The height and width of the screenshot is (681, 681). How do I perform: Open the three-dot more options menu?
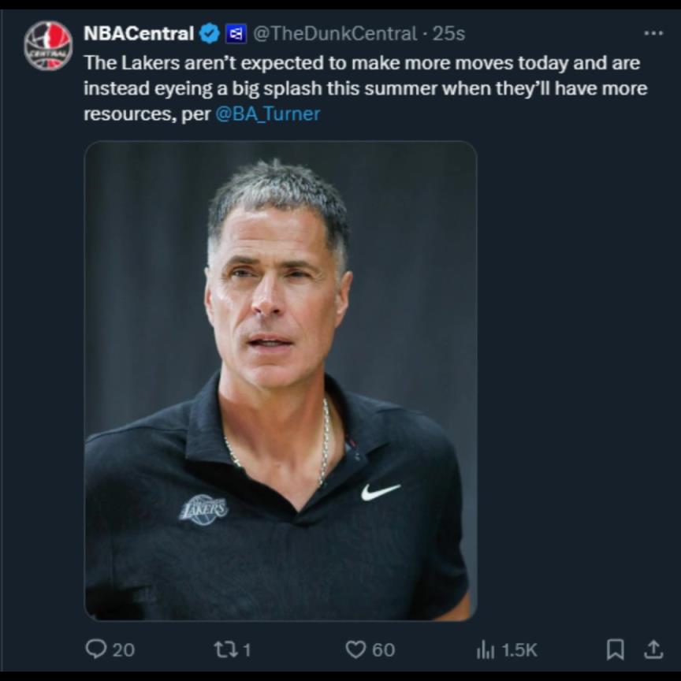point(653,34)
